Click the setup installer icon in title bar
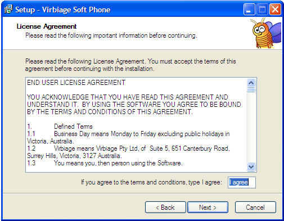The height and width of the screenshot is (221, 284). (8, 9)
